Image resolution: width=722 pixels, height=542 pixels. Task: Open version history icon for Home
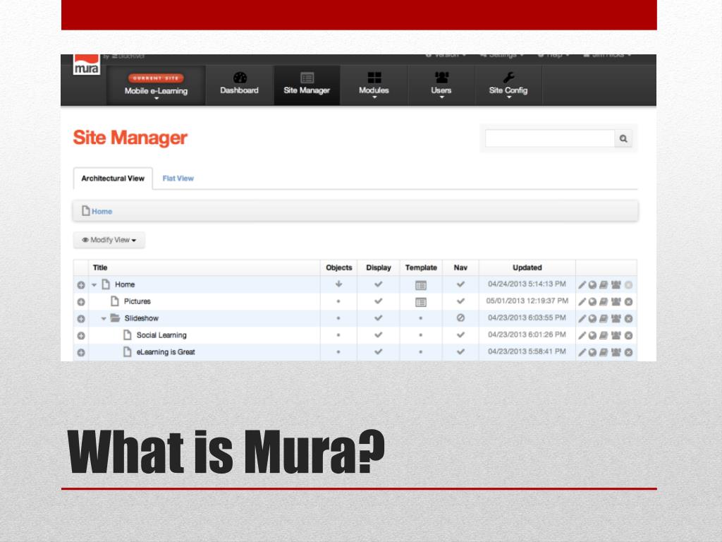pyautogui.click(x=604, y=285)
